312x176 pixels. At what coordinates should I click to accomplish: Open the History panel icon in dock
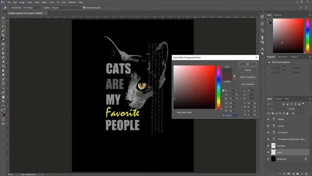262,17
